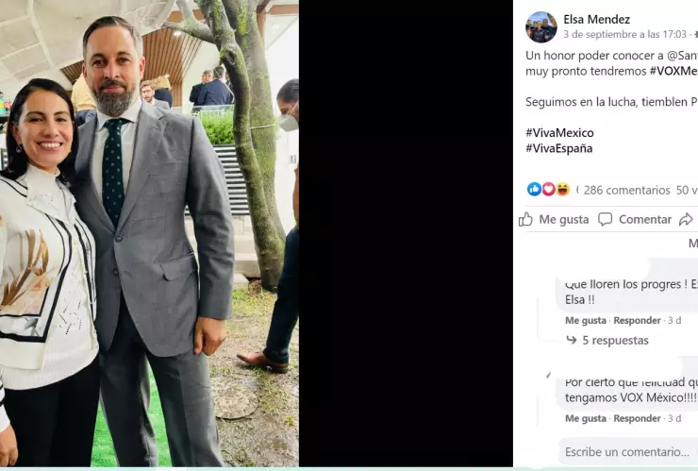This screenshot has width=698, height=471.
Task: Open Elsa Mendez's profile picture
Action: click(541, 26)
